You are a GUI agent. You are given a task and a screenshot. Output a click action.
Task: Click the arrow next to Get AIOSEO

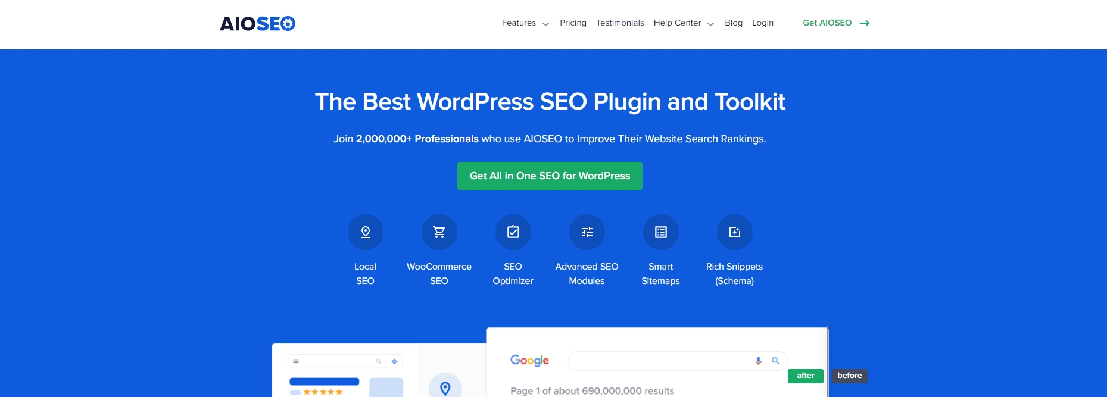(x=865, y=23)
